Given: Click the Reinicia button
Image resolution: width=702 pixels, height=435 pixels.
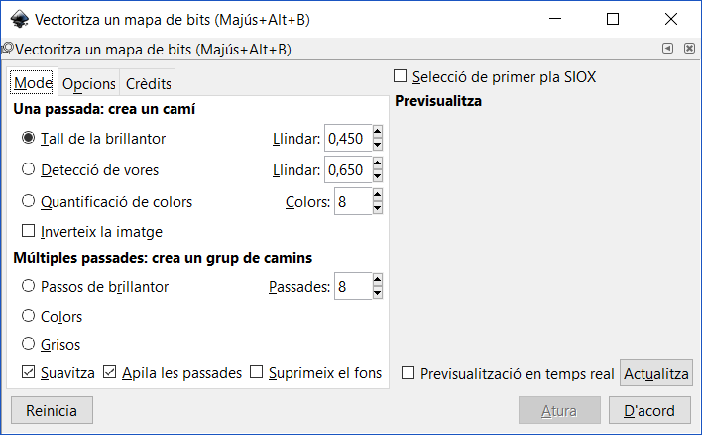Looking at the screenshot, I should (x=52, y=410).
